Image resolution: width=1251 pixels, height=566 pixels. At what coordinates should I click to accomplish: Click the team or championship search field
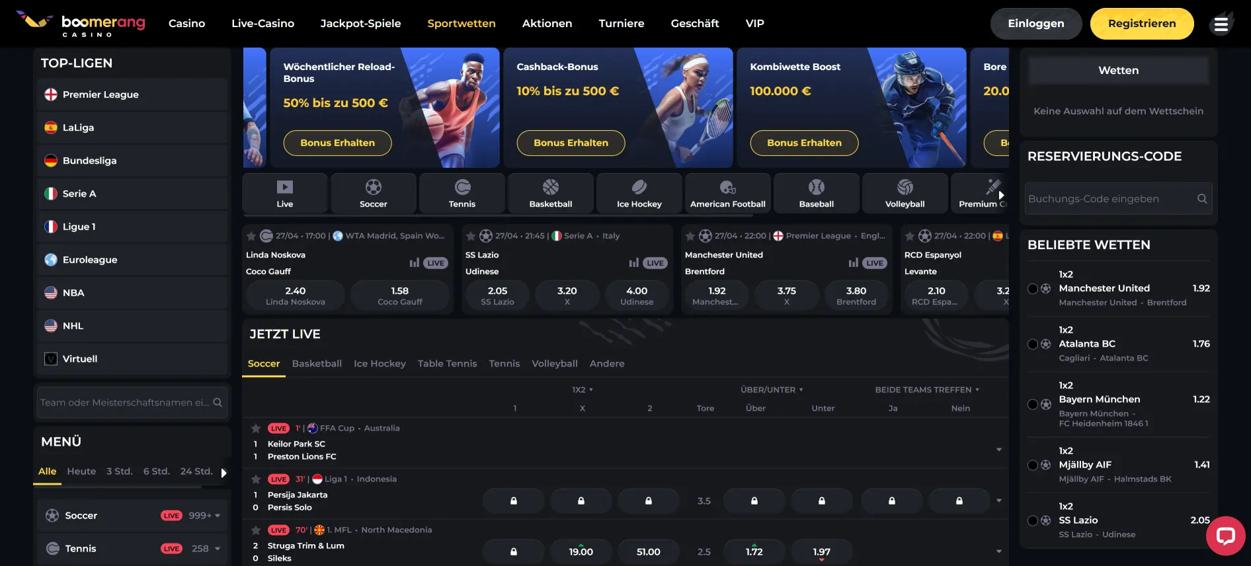[x=132, y=402]
